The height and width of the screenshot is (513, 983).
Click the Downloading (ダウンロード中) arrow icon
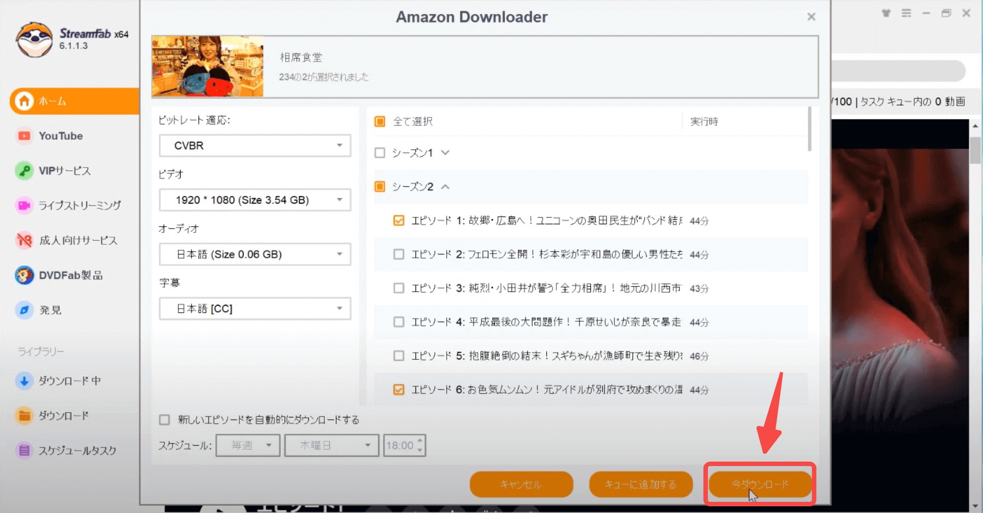coord(24,381)
